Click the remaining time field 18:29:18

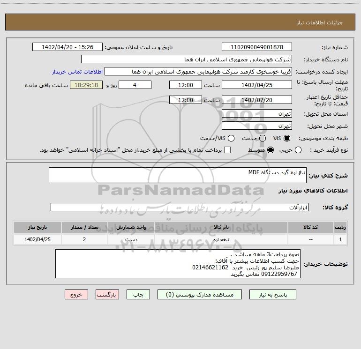pyautogui.click(x=86, y=85)
